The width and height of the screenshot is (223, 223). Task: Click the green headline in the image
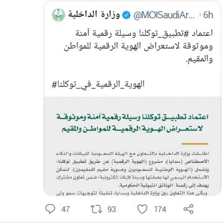(133, 123)
